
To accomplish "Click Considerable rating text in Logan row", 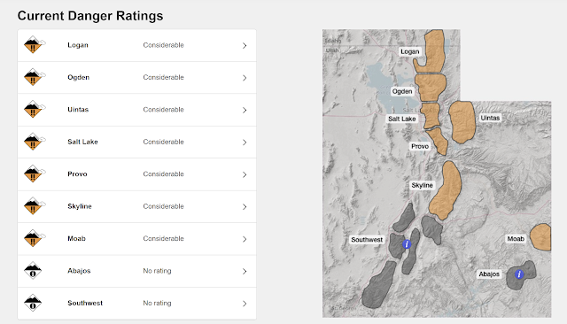I will tap(163, 45).
